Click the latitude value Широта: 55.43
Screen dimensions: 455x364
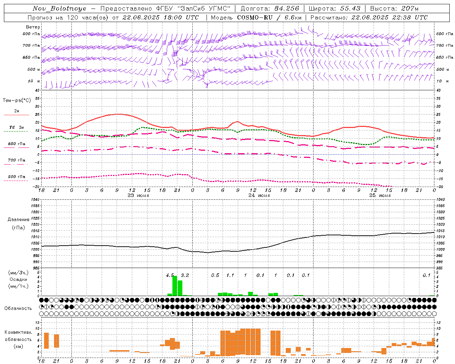334,9
